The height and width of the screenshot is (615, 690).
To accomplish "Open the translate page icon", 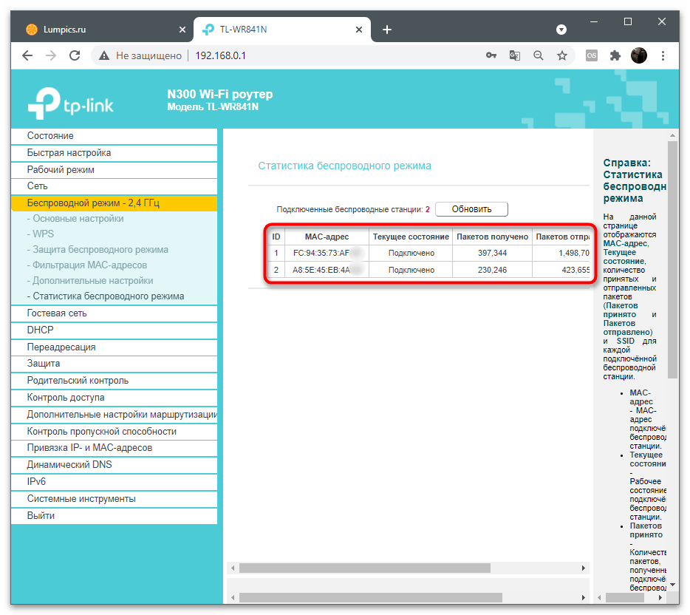I will [514, 55].
